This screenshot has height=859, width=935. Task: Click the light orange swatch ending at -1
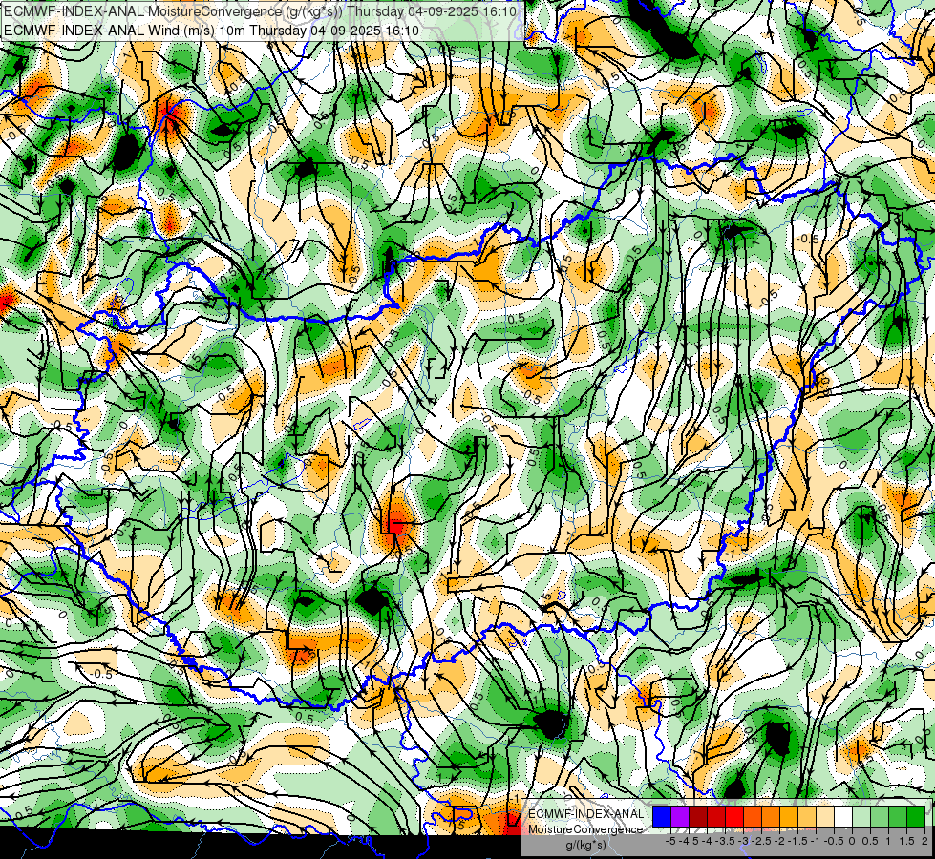click(x=807, y=816)
